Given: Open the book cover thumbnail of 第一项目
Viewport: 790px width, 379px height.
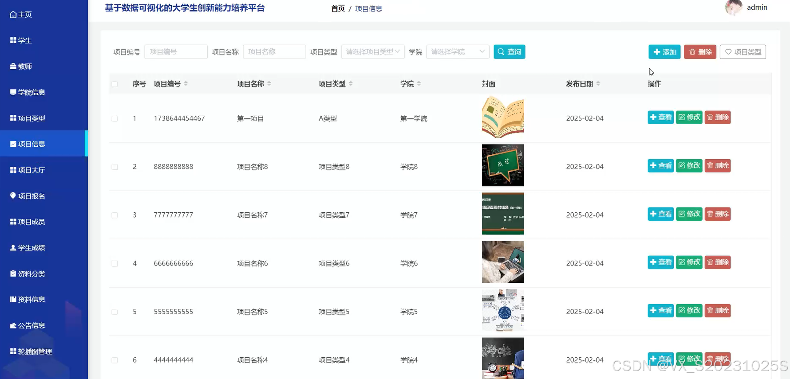Looking at the screenshot, I should coord(503,117).
